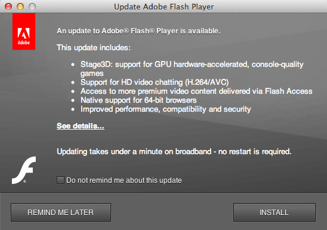Screen dimensions: 327x230
Task: Choose Remind Me Later
Action: 61,213
